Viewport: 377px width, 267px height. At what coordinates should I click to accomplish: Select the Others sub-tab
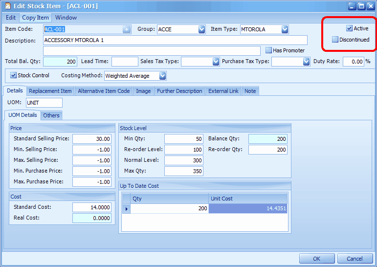51,115
